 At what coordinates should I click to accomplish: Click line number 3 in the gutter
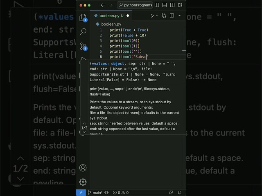click(x=101, y=41)
